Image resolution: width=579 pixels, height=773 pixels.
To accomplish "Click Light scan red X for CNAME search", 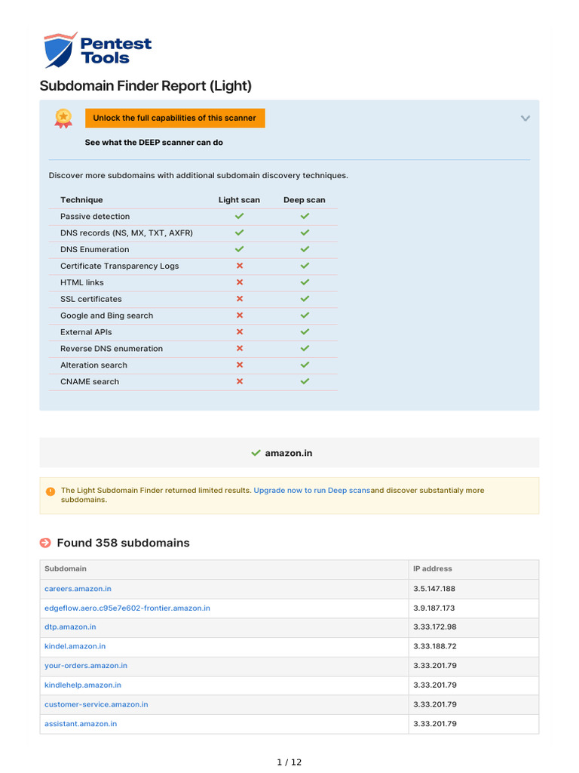I will pos(240,381).
